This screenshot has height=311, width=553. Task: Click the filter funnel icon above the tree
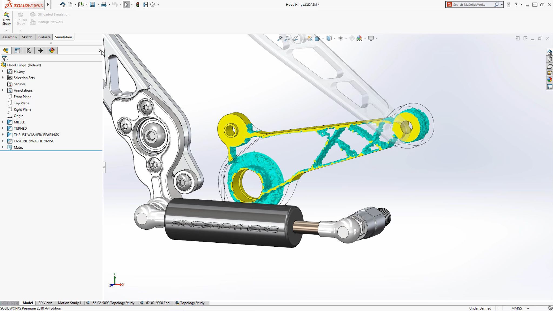point(4,58)
